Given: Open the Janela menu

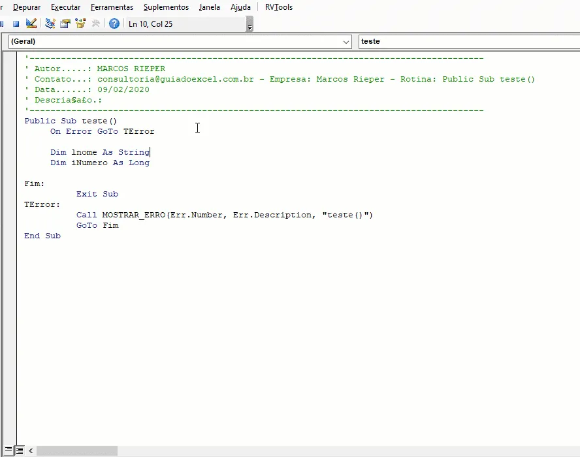Looking at the screenshot, I should (x=210, y=7).
